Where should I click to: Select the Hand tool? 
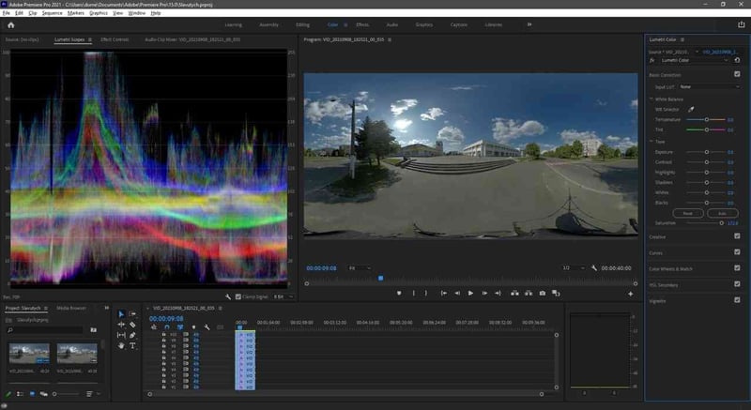121,345
